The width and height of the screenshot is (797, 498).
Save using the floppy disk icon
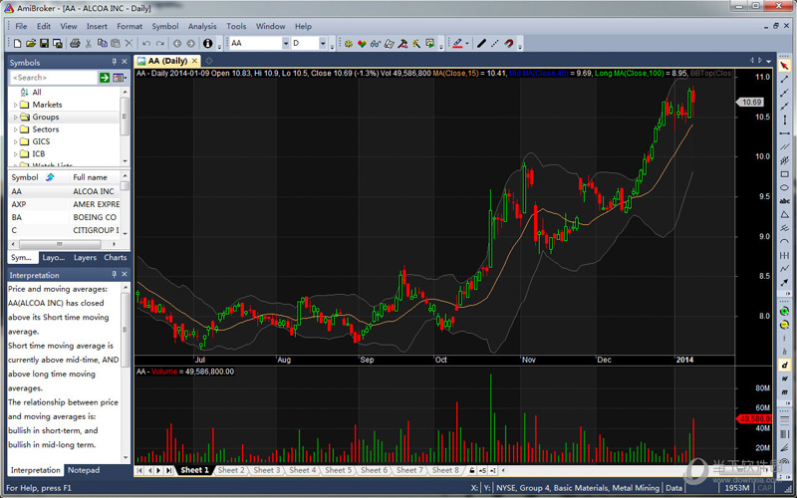[x=44, y=44]
